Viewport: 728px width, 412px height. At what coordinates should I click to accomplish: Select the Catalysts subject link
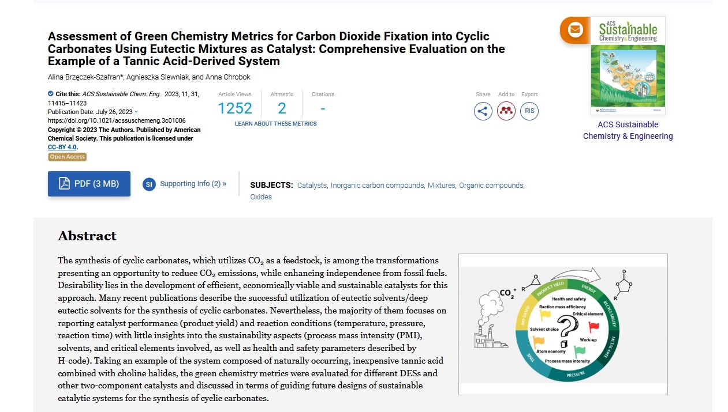click(312, 186)
